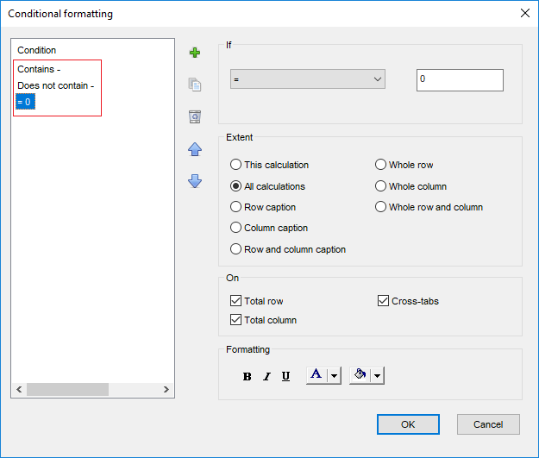Select the 'Contains -' condition
Image resolution: width=539 pixels, height=458 pixels.
(x=39, y=69)
